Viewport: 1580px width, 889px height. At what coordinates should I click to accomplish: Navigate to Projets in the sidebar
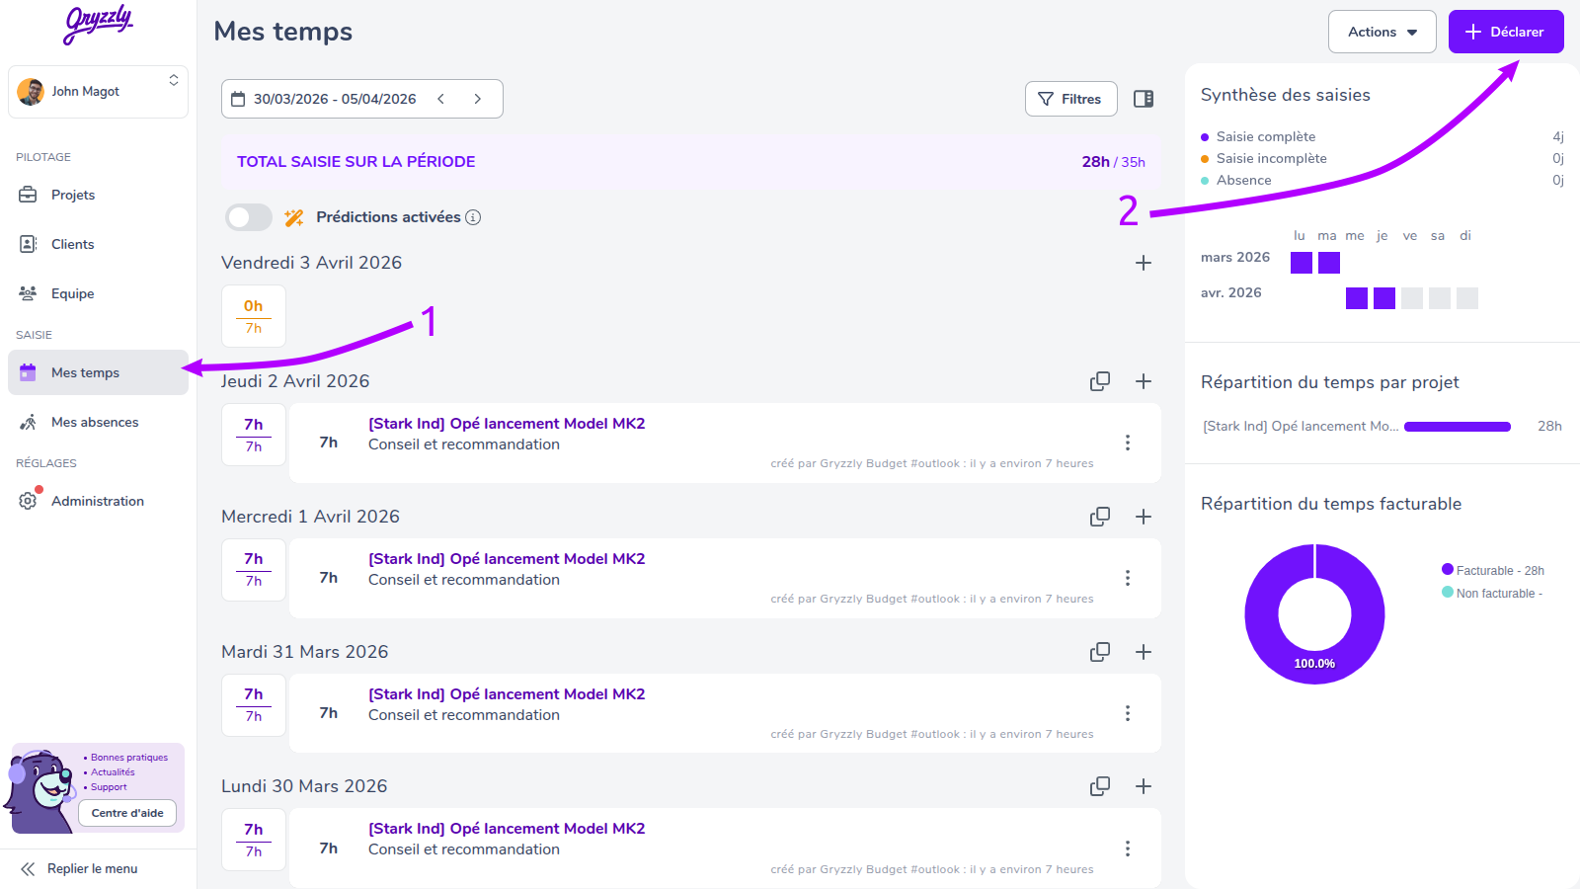(73, 195)
